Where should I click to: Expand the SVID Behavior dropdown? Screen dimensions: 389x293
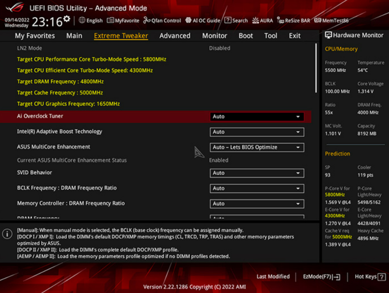pos(257,173)
